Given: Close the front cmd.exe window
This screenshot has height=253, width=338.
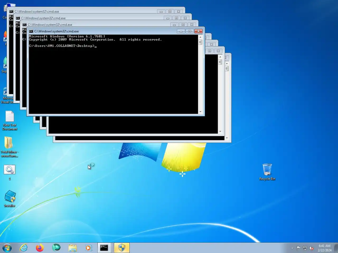Looking at the screenshot, I should [x=198, y=31].
